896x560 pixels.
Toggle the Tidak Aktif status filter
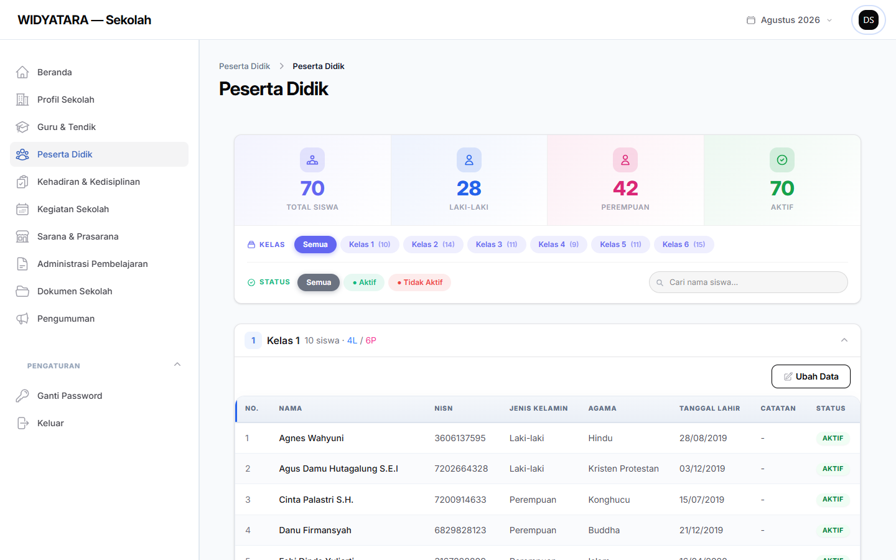(419, 282)
